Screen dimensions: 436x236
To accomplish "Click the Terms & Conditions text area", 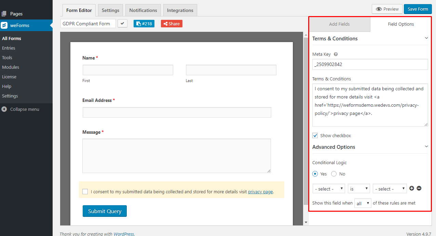I will [x=370, y=105].
